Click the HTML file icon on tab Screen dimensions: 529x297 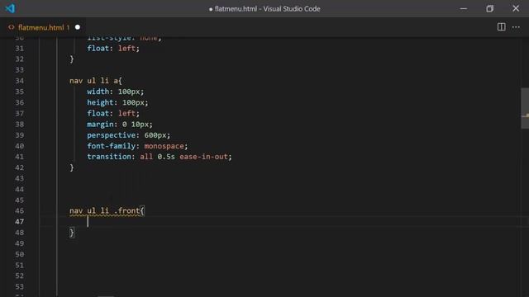pos(12,27)
